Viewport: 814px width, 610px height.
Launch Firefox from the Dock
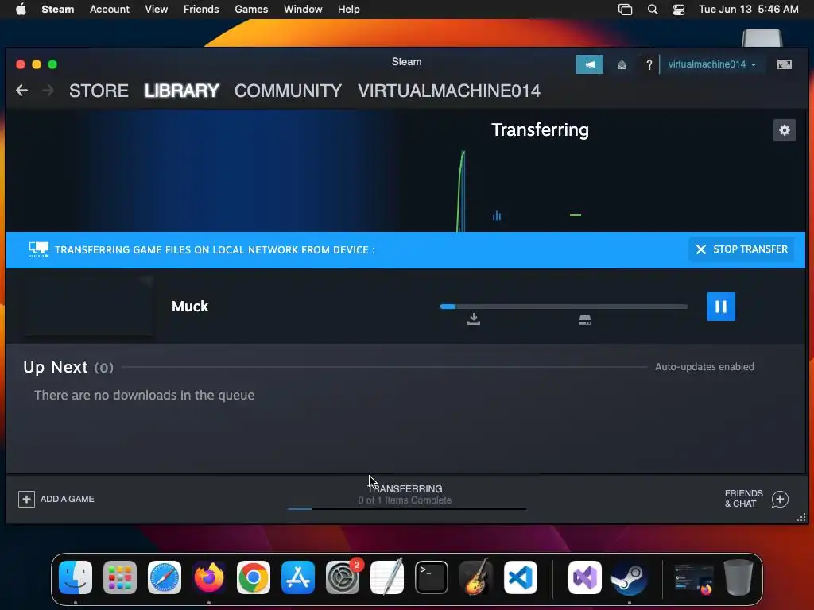tap(209, 577)
